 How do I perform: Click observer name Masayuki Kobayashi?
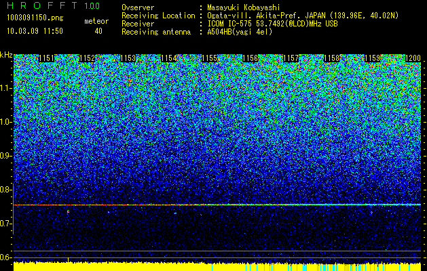pos(244,7)
